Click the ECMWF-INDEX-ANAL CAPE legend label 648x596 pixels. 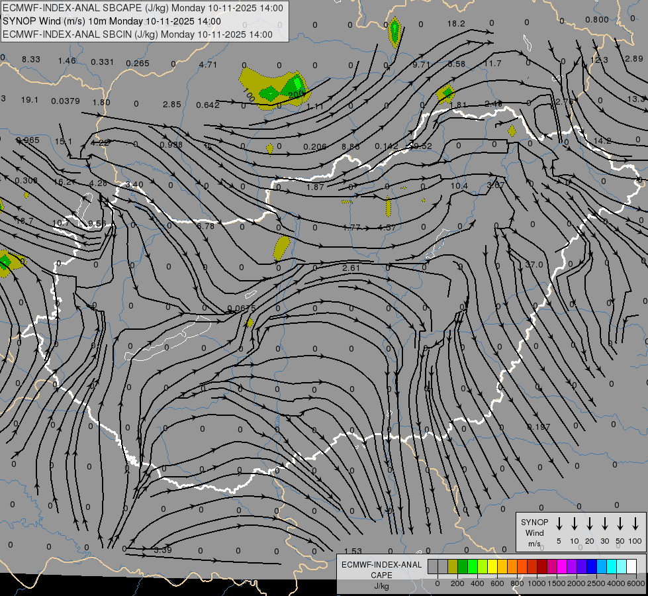coord(381,575)
